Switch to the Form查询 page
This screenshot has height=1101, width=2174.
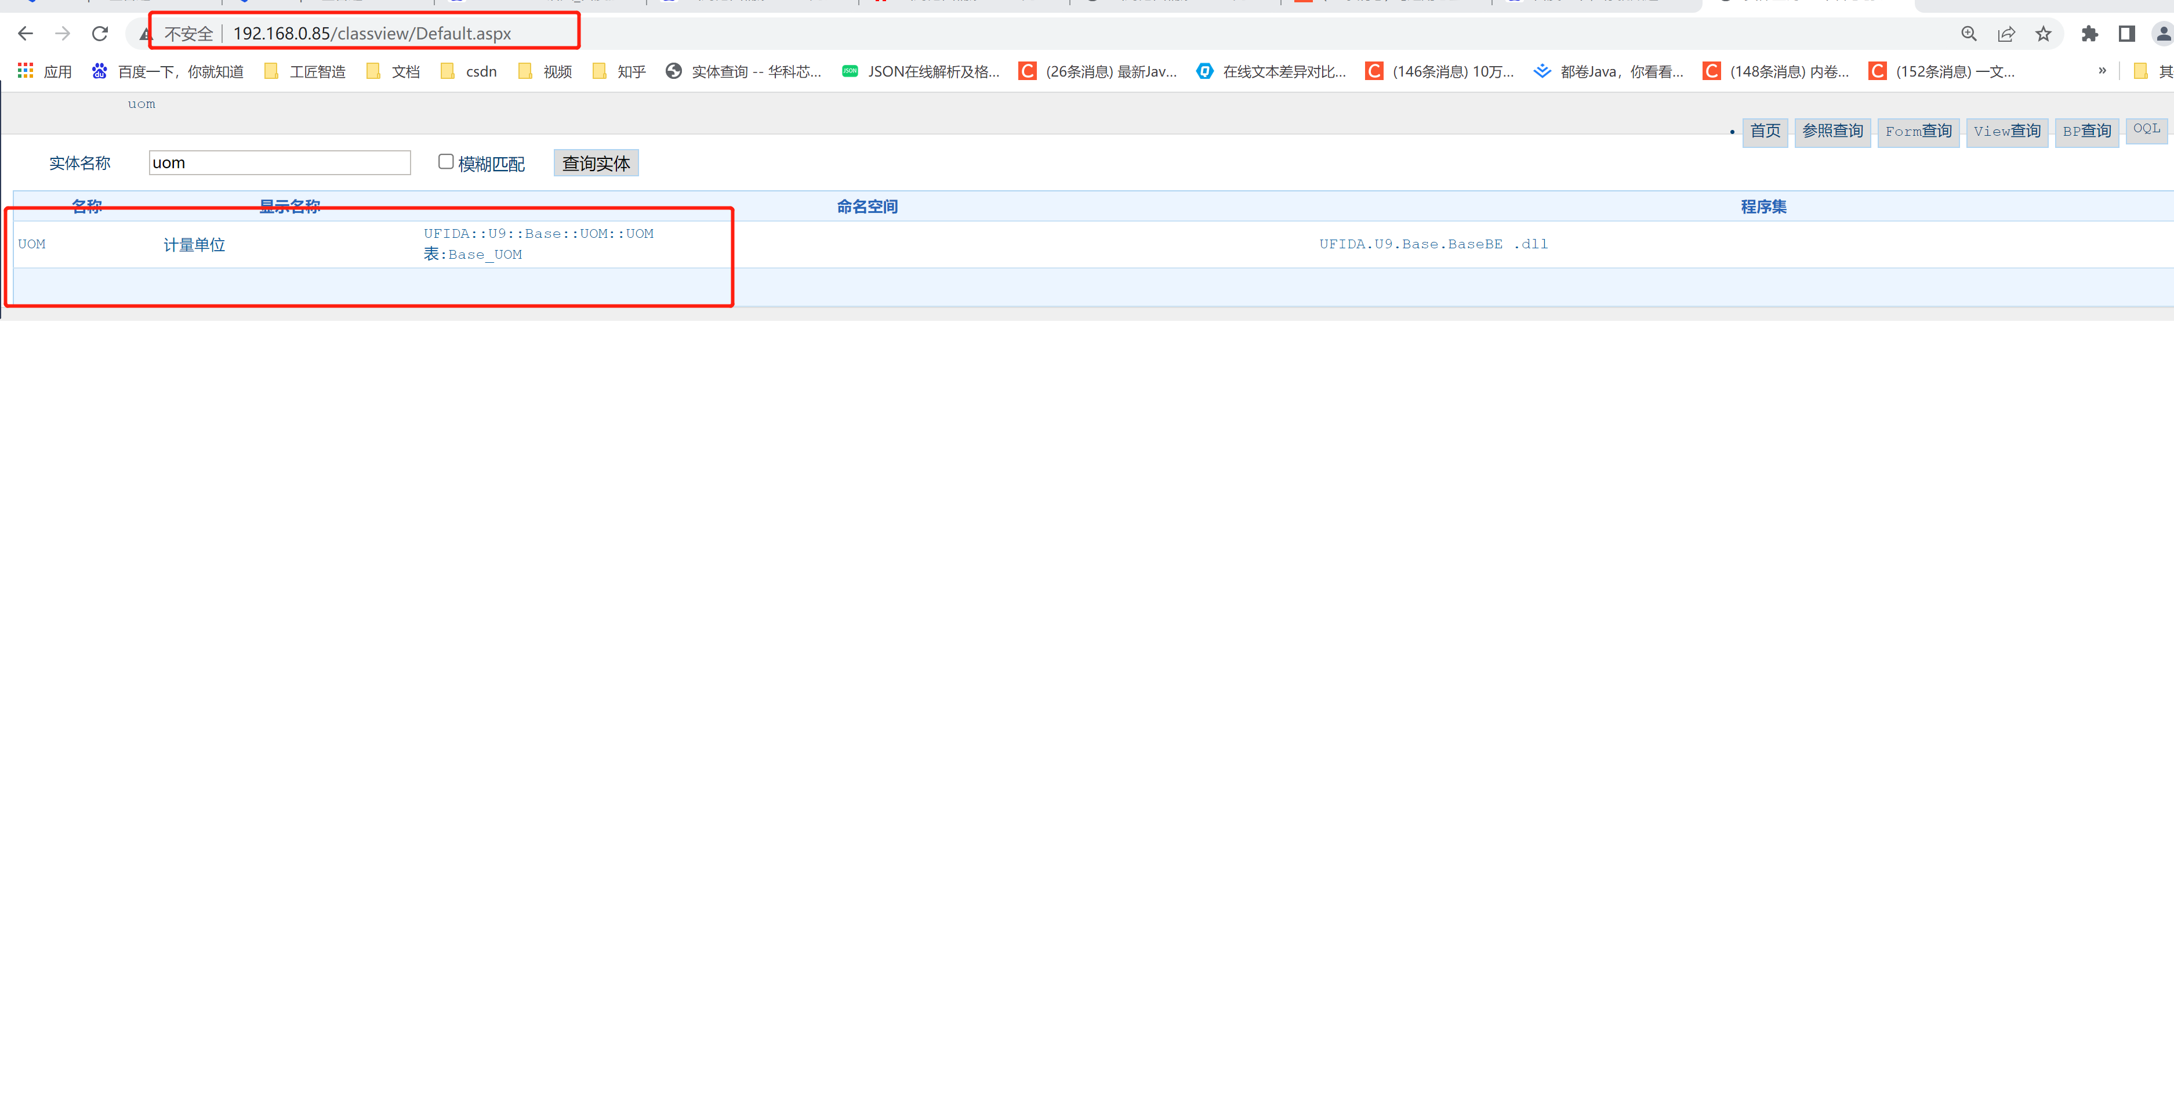coord(1918,132)
